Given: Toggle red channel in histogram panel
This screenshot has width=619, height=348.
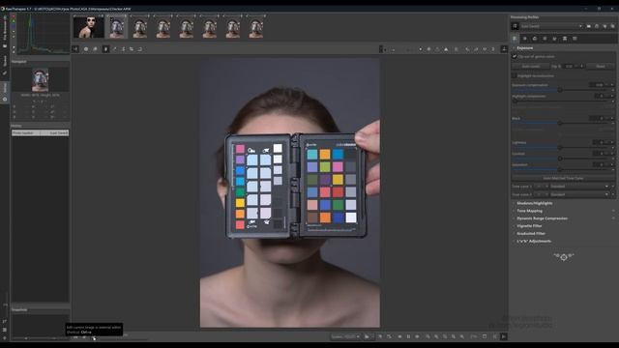Looking at the screenshot, I should click(x=13, y=17).
